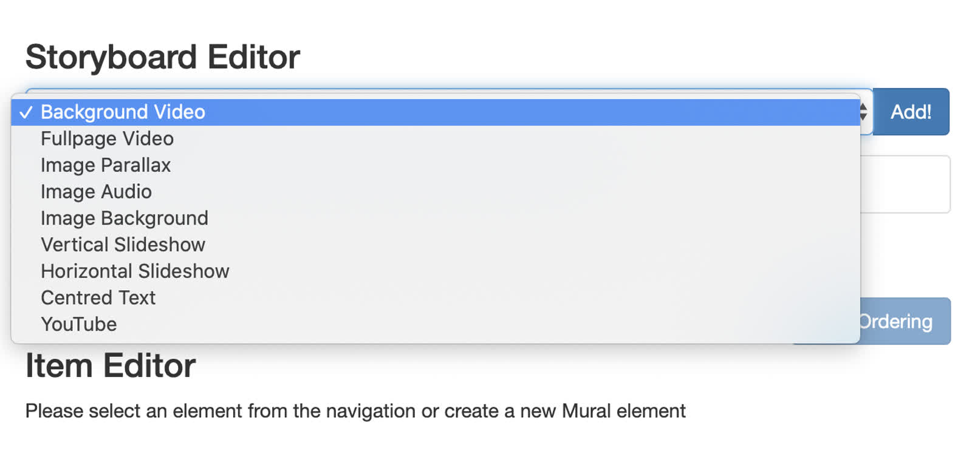The height and width of the screenshot is (451, 972).
Task: Pick the Image Parallax option
Action: pyautogui.click(x=435, y=165)
